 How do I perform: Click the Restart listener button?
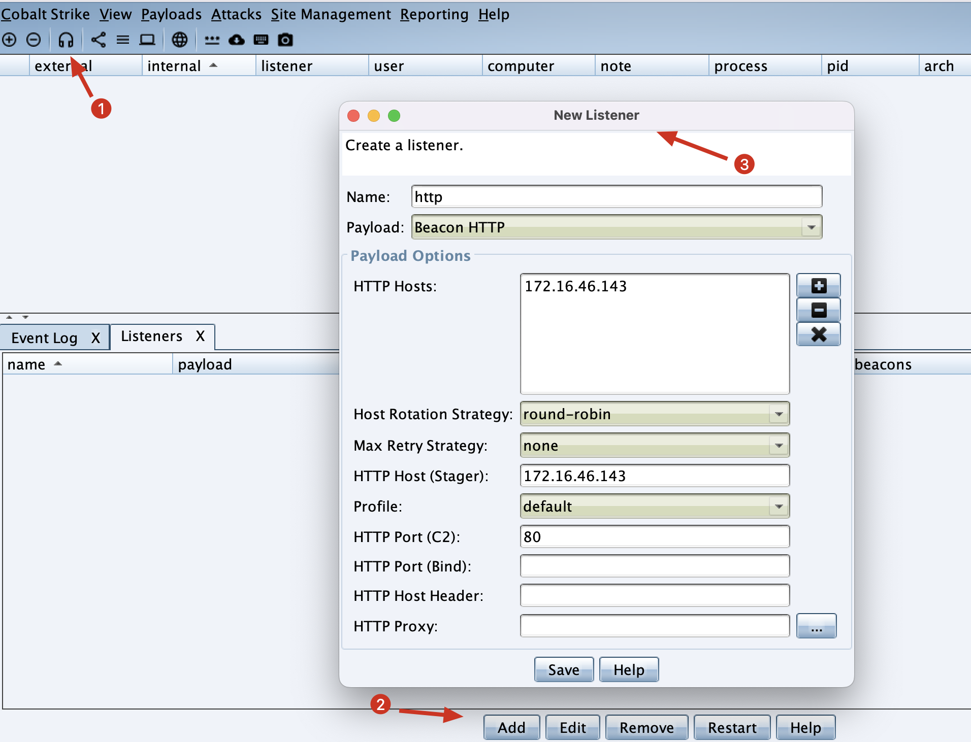pos(732,728)
